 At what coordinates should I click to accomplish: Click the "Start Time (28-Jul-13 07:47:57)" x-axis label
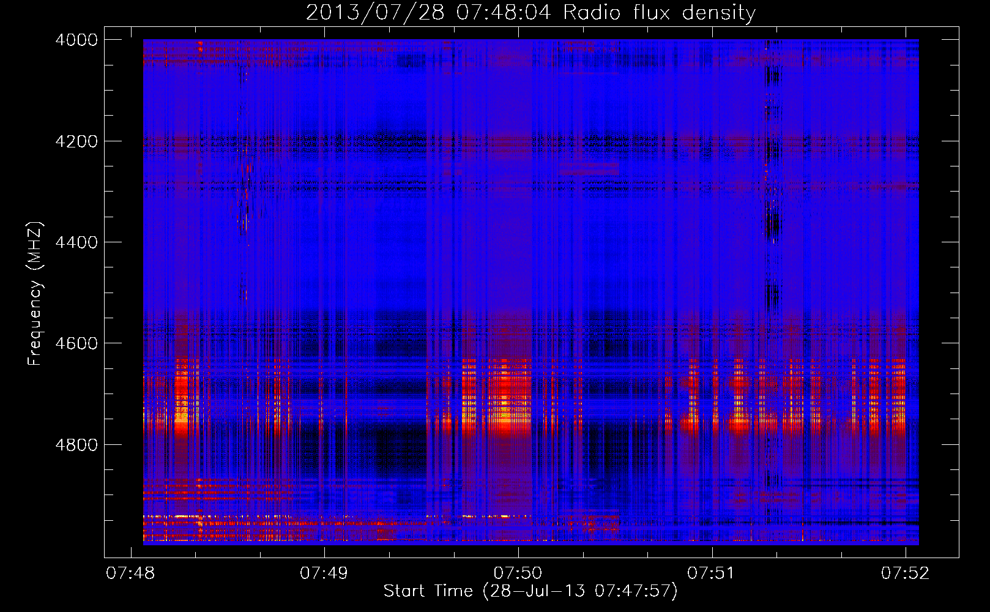pos(530,591)
